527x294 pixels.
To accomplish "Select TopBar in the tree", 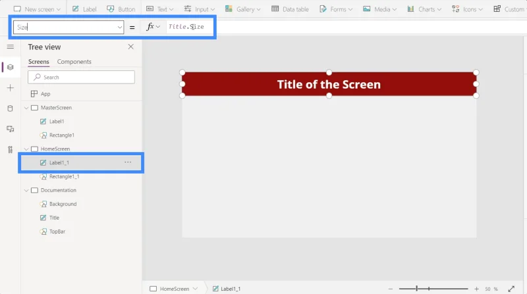I will coord(57,232).
